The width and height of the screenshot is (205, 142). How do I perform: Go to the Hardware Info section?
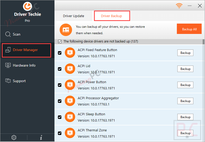pos(27,65)
